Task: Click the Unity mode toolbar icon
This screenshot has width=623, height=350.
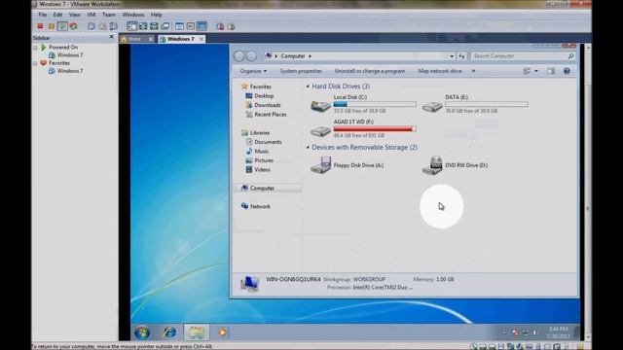Action: [x=165, y=26]
